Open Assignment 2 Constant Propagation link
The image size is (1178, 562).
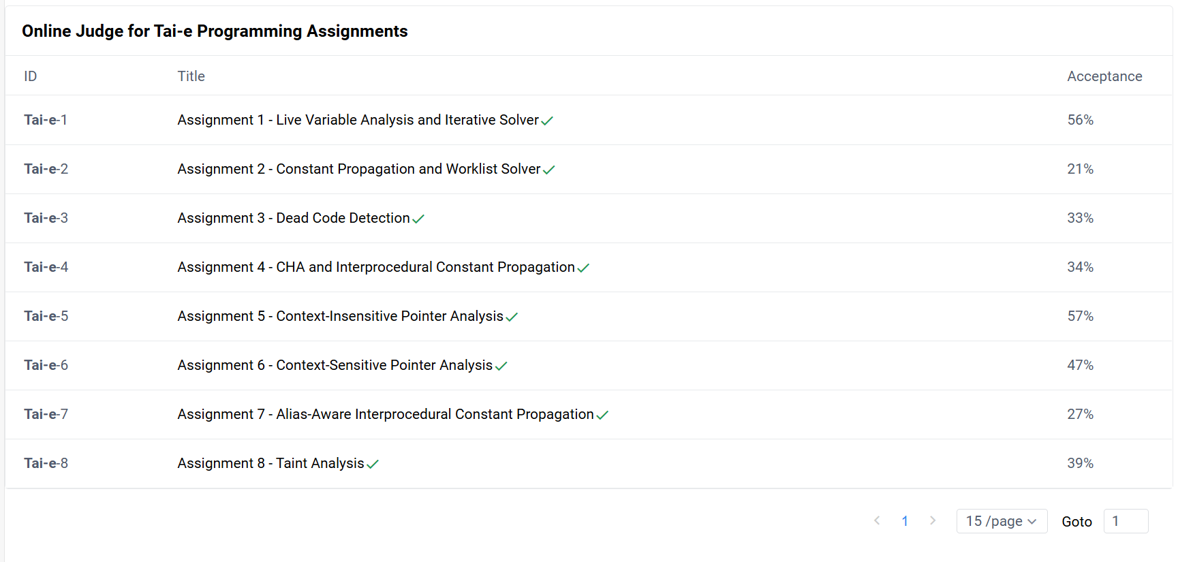pos(359,169)
